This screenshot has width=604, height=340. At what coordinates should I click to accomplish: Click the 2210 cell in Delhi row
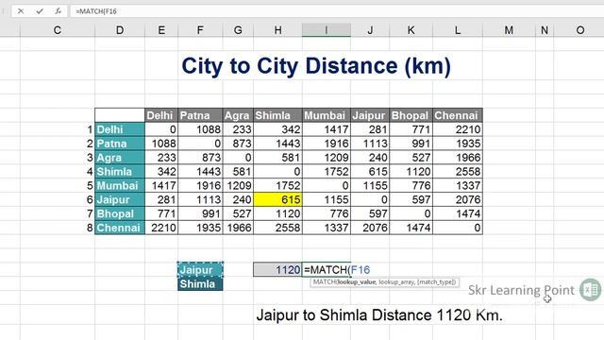tap(457, 129)
